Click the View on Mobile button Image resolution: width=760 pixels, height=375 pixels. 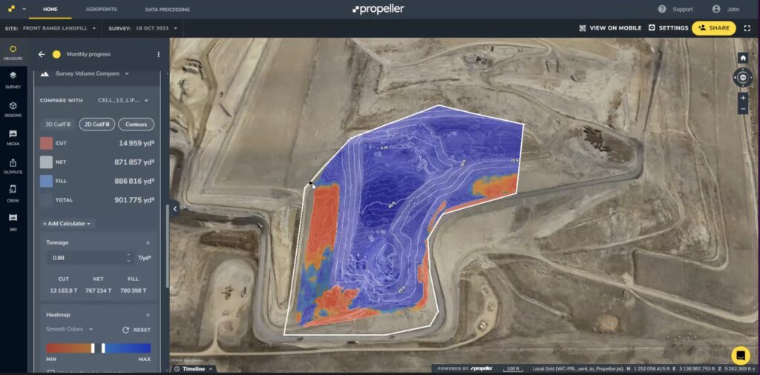610,28
